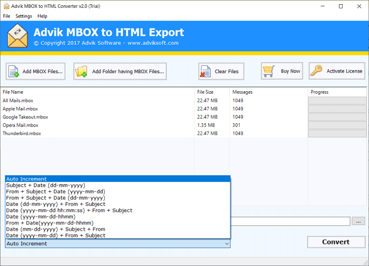Start conversion with the Convert button
369x266 pixels.
click(x=336, y=242)
